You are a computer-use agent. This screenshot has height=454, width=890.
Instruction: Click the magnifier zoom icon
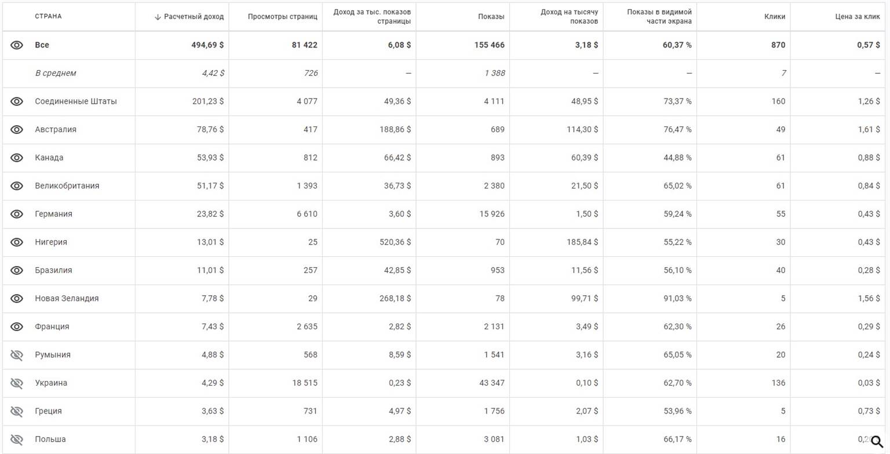(877, 442)
